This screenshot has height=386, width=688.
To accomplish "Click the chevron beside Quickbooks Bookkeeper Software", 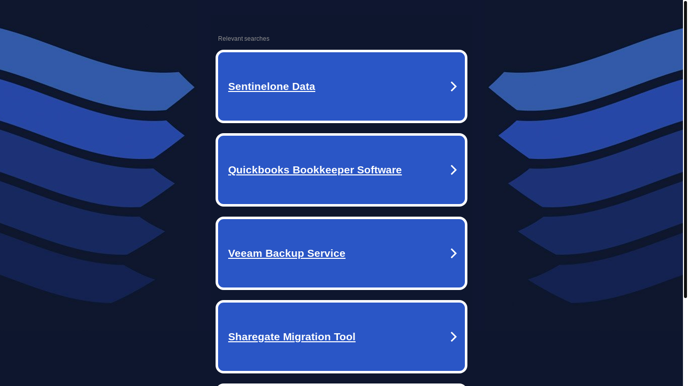I will pos(453,170).
